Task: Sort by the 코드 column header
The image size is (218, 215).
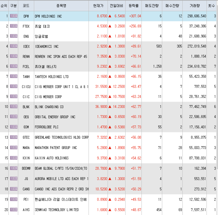Action: click(26, 6)
